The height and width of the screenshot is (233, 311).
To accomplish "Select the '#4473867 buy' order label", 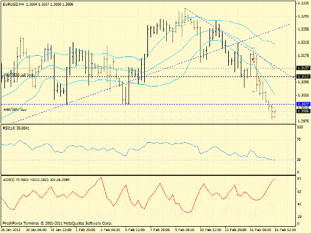I will click(x=15, y=110).
